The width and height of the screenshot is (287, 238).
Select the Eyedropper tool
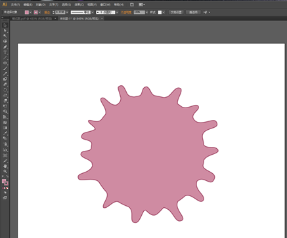tap(5, 133)
